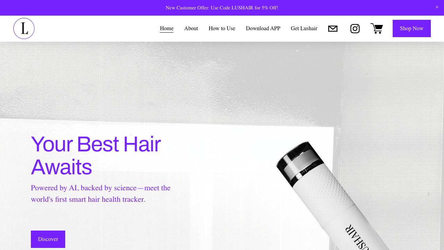The width and height of the screenshot is (444, 250).
Task: Open the shopping cart icon
Action: coord(377,28)
